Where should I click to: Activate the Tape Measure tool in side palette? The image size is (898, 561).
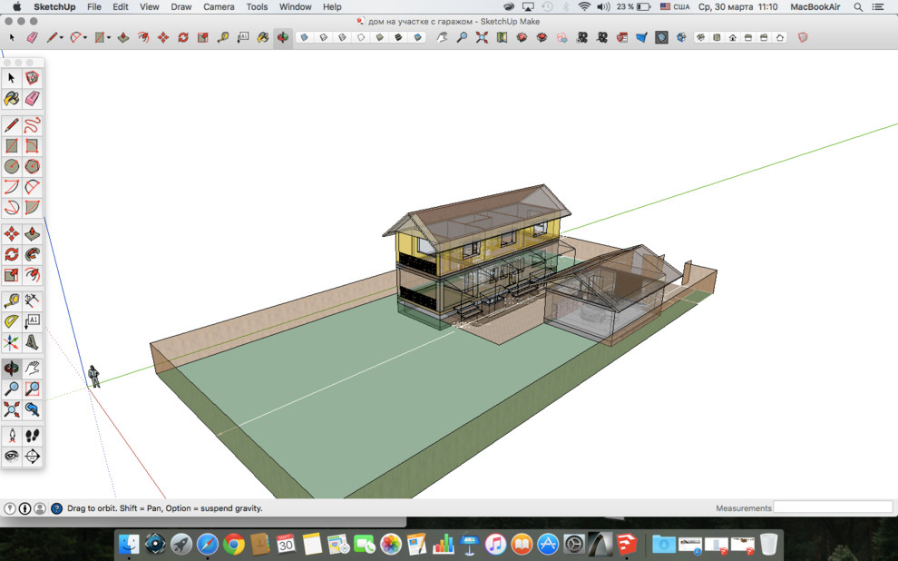click(x=12, y=300)
